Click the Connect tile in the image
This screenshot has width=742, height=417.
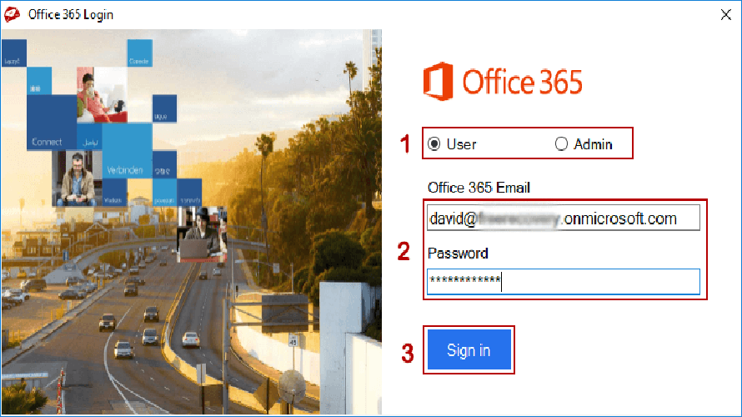pyautogui.click(x=51, y=122)
